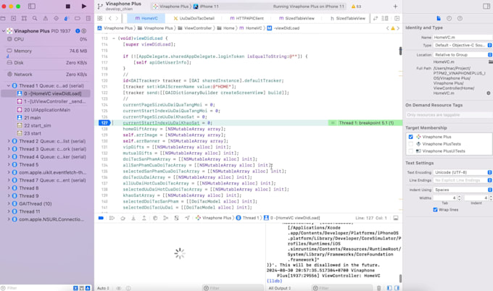
Task: Show the File inspector
Action: coord(439,19)
